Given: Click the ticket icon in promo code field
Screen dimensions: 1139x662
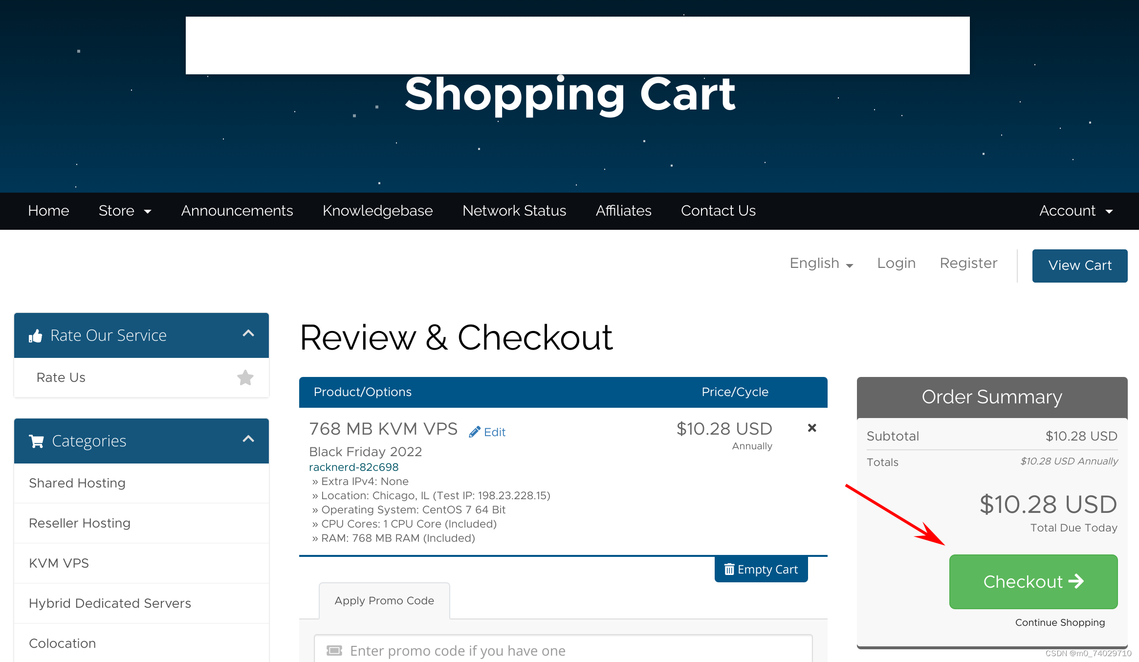Looking at the screenshot, I should click(334, 650).
